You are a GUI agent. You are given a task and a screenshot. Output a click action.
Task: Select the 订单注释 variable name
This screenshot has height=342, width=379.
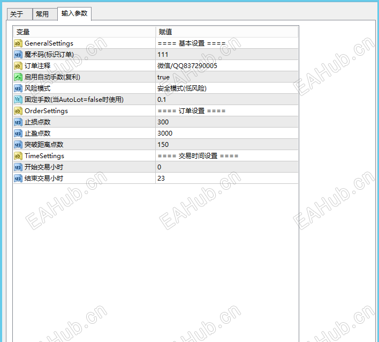pyautogui.click(x=37, y=66)
